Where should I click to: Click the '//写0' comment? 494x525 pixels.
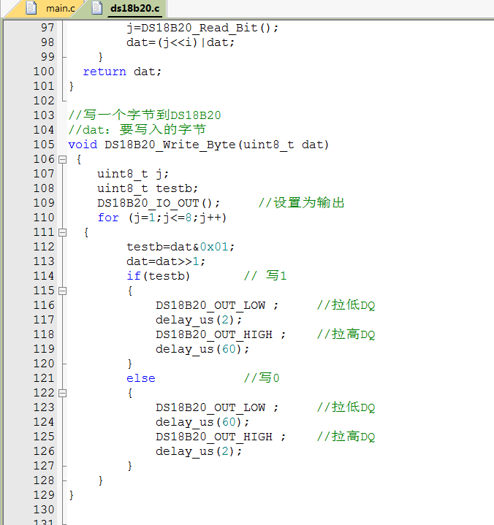pos(262,378)
